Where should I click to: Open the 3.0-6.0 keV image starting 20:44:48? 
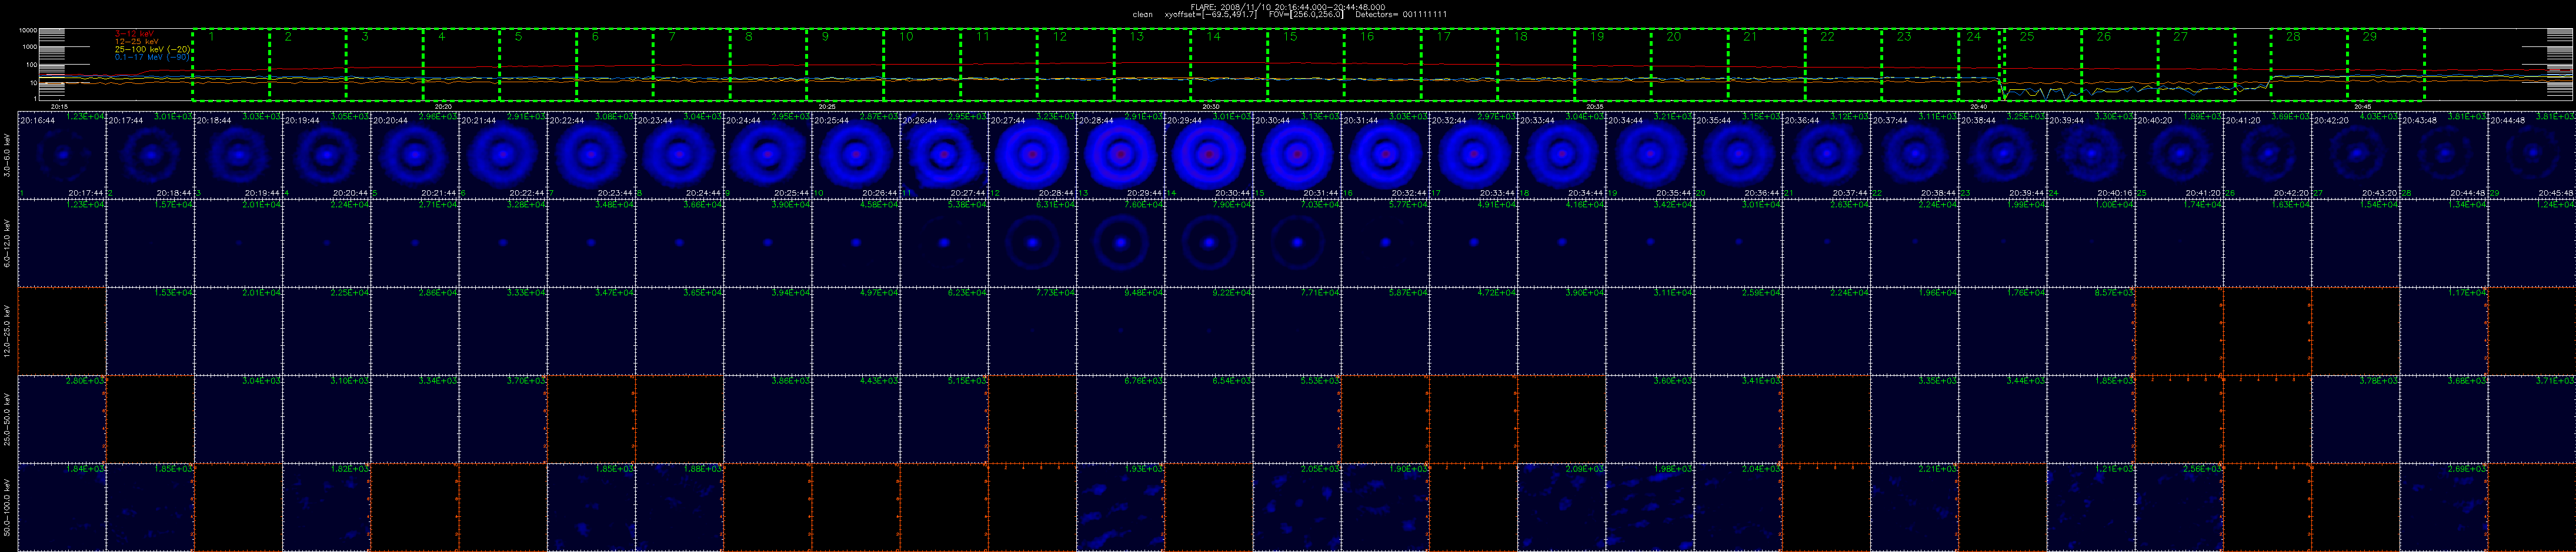point(2531,154)
